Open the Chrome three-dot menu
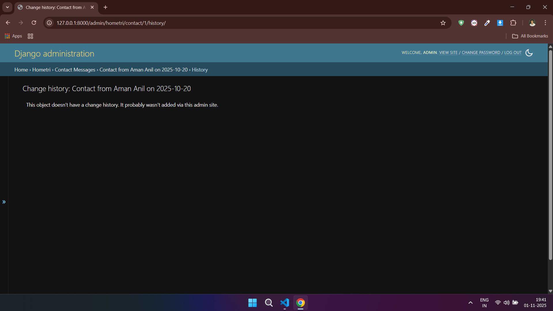 click(545, 23)
